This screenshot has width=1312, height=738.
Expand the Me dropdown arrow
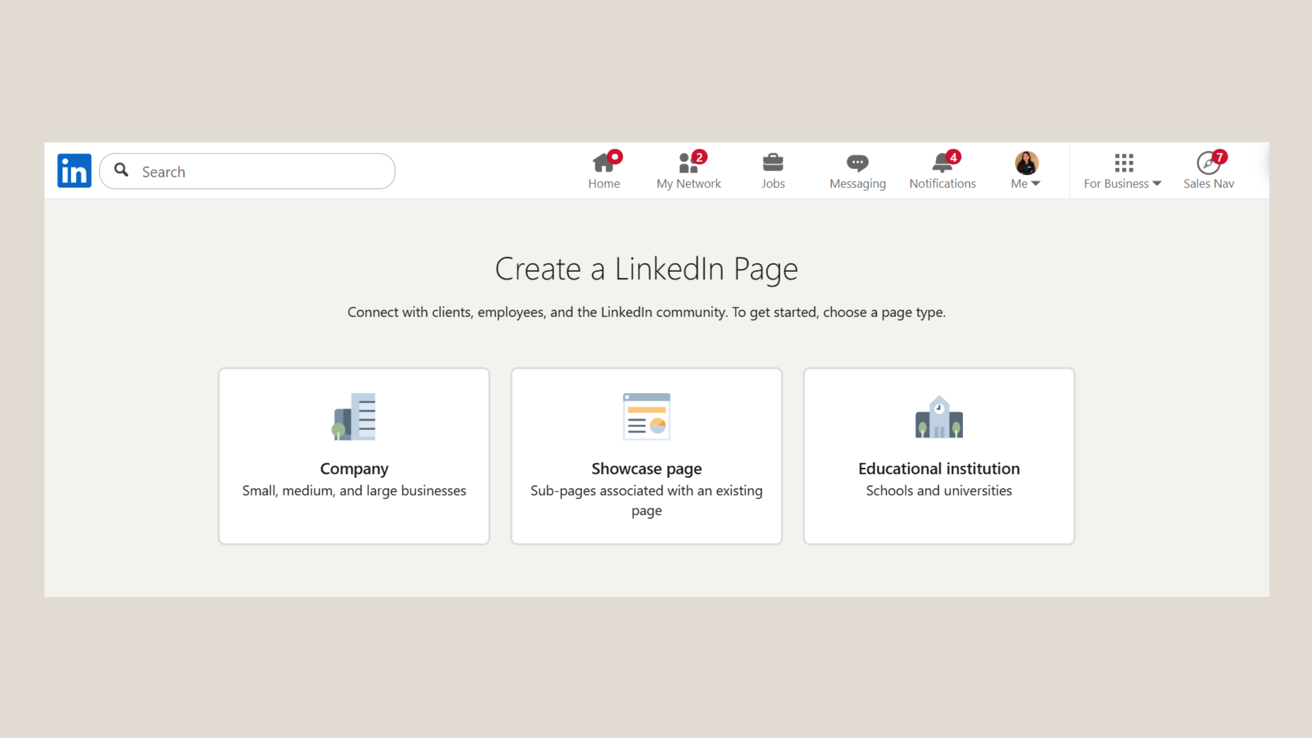(1036, 184)
